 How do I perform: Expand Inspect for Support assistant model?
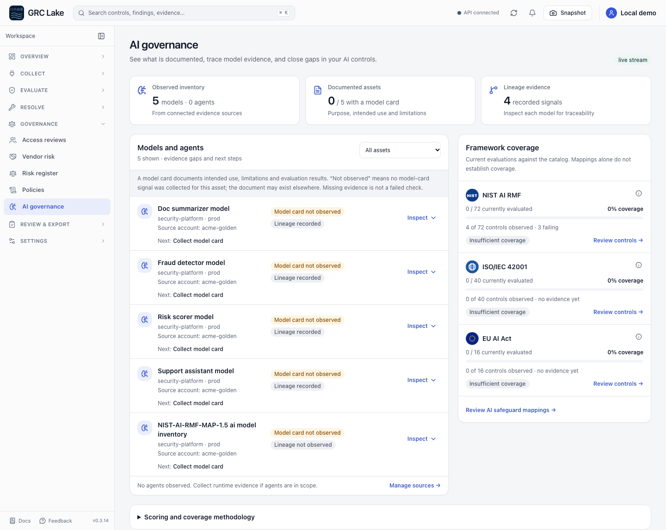(x=421, y=380)
